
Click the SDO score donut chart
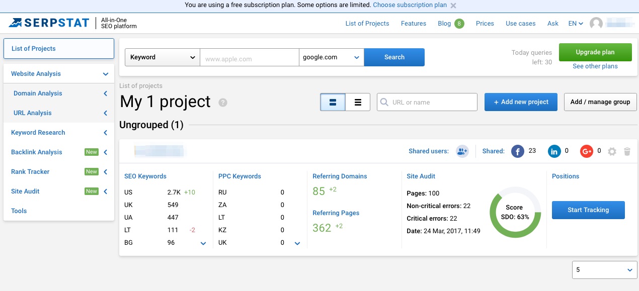(514, 212)
